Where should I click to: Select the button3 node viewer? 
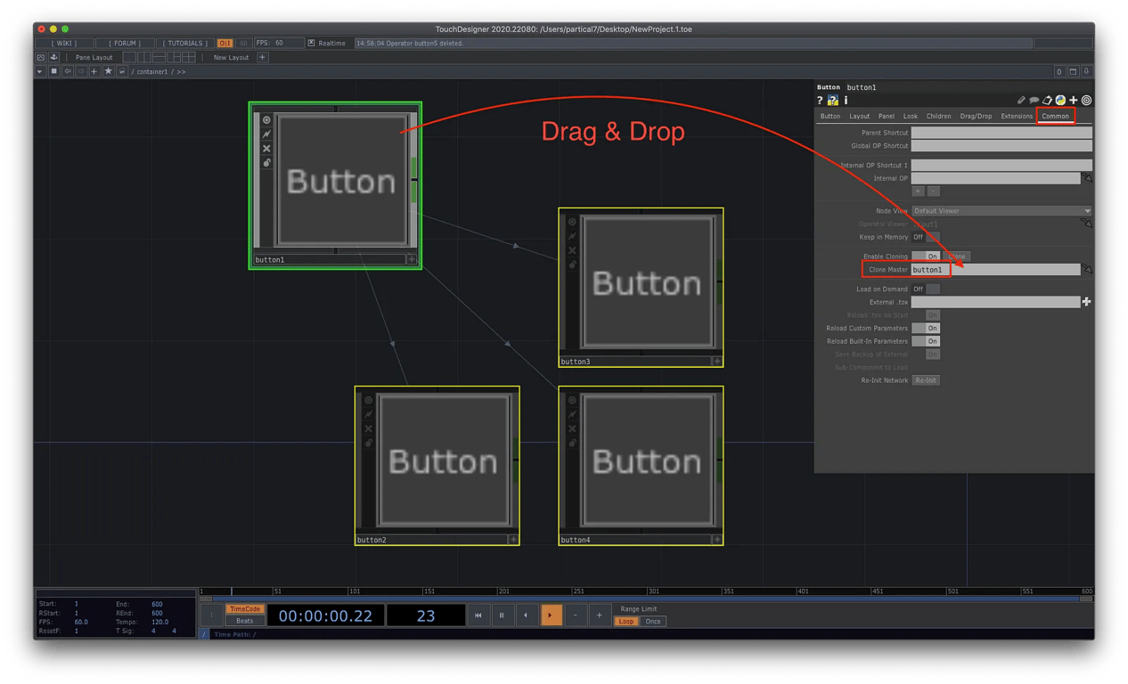click(647, 283)
